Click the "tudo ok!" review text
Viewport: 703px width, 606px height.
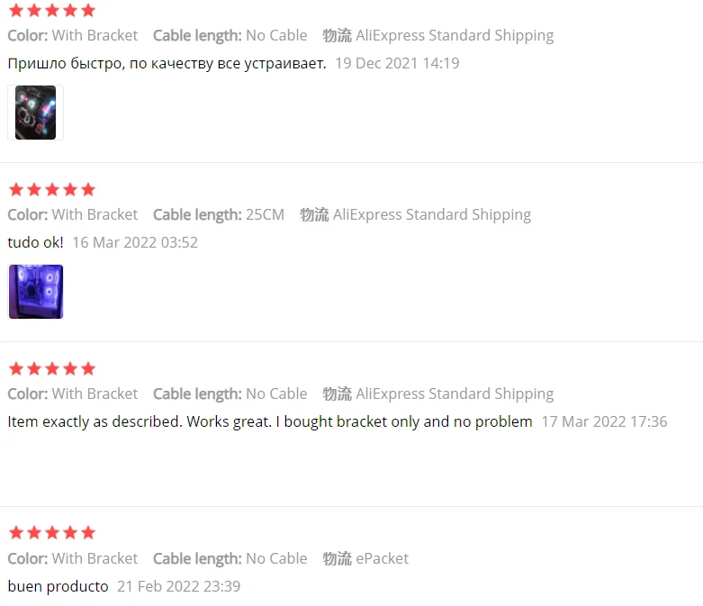pyautogui.click(x=35, y=242)
